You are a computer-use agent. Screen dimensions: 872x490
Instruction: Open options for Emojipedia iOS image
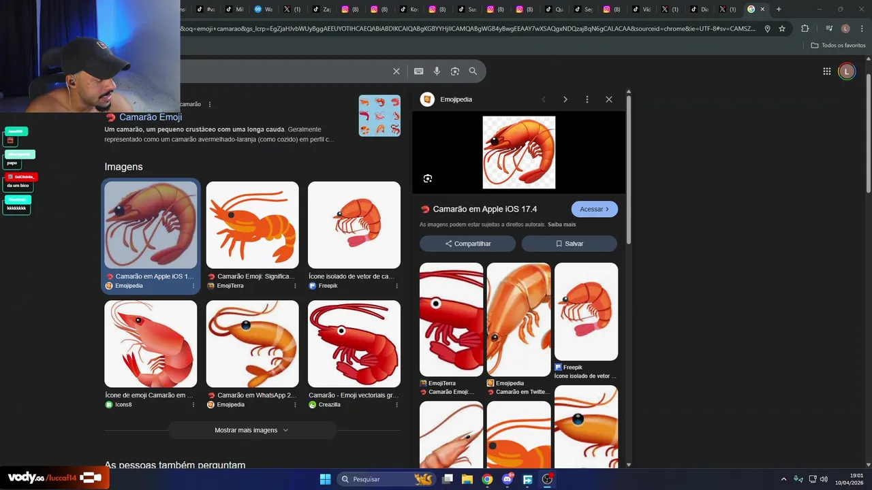click(x=193, y=286)
